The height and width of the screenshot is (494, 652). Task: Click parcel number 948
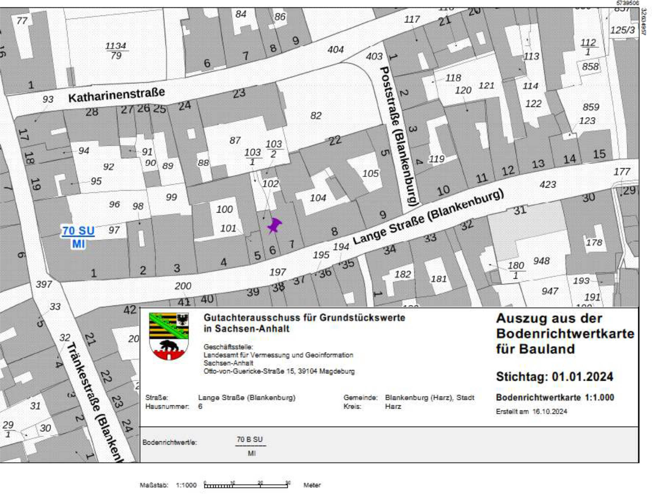541,261
